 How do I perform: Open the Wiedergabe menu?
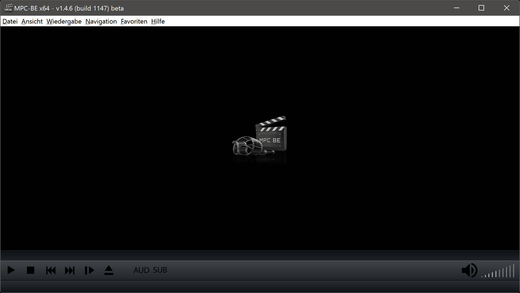click(x=64, y=21)
